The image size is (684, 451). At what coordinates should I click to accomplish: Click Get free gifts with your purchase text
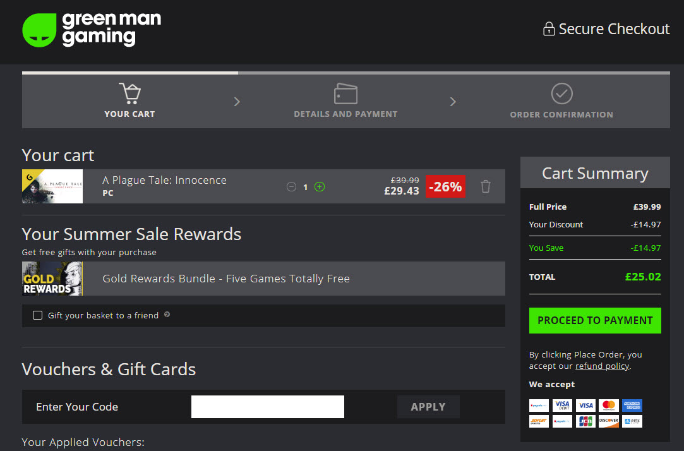point(89,253)
